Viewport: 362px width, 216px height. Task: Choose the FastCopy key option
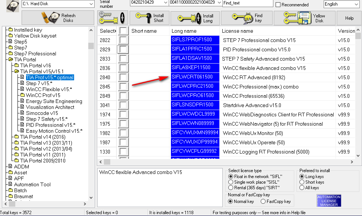[x=263, y=201]
